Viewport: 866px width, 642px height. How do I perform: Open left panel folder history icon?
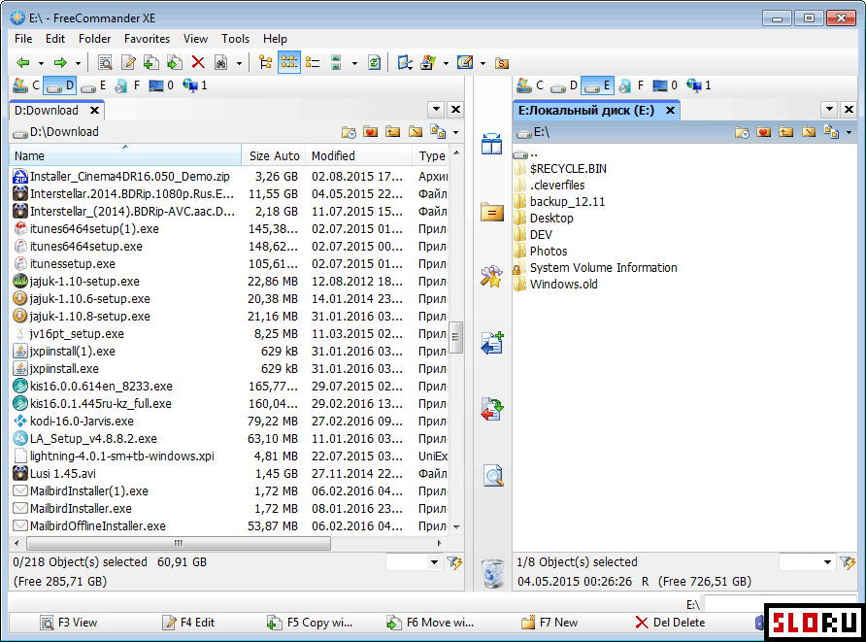[350, 132]
